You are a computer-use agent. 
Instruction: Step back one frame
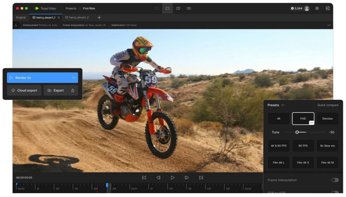coord(159,177)
